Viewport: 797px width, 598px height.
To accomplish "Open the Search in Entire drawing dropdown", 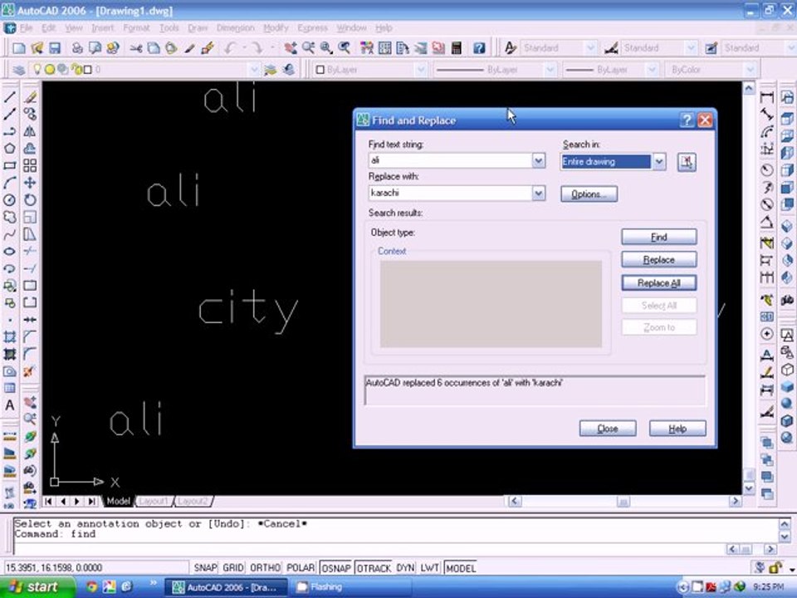I will tap(658, 162).
